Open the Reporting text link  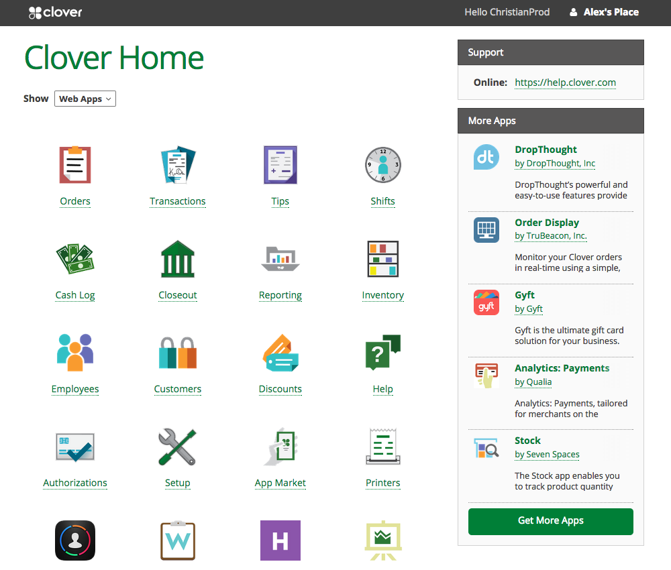click(280, 295)
